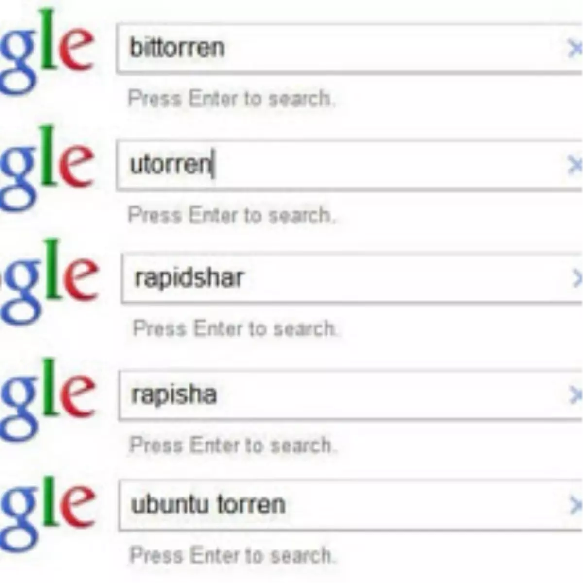Select the 'utorren' search input field
This screenshot has height=583, width=583.
[340, 165]
